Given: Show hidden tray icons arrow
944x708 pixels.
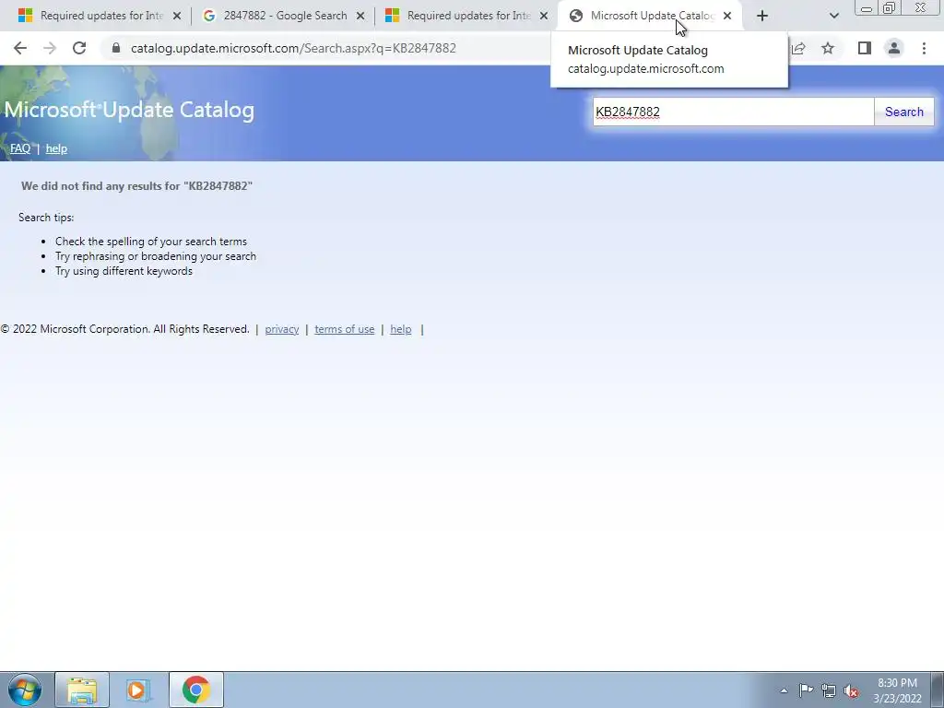Looking at the screenshot, I should pos(784,690).
